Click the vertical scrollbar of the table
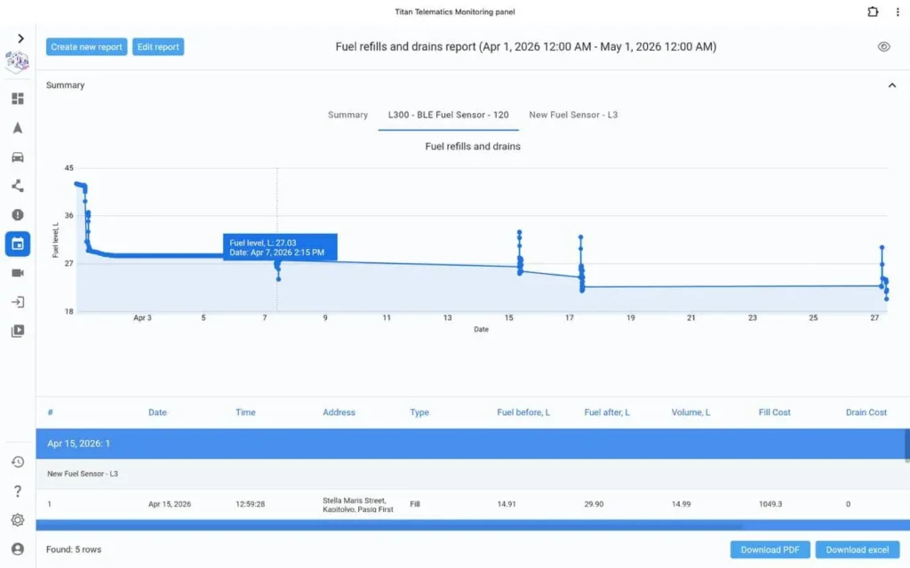The height and width of the screenshot is (568, 910). 907,446
